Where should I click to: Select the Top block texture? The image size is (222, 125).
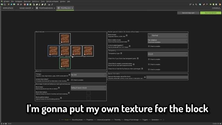pos(65,39)
